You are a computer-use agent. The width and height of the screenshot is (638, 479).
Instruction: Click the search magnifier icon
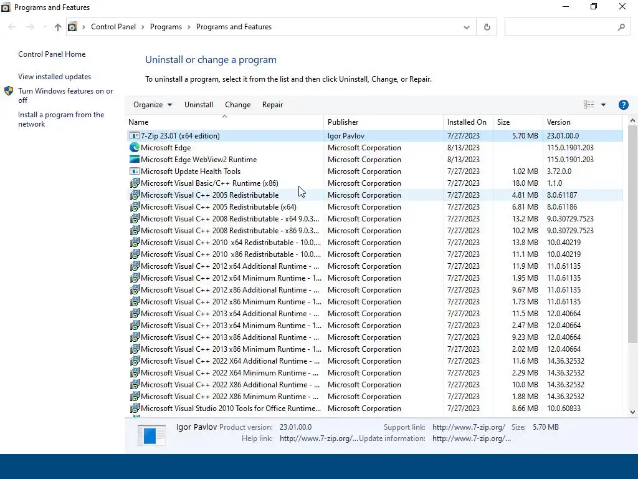(x=621, y=27)
